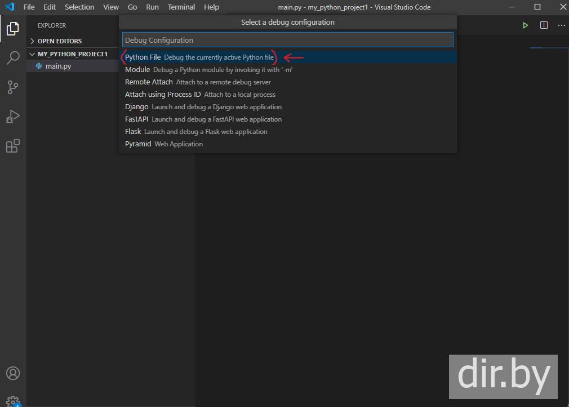
Task: Open the Accounts icon
Action: point(12,373)
